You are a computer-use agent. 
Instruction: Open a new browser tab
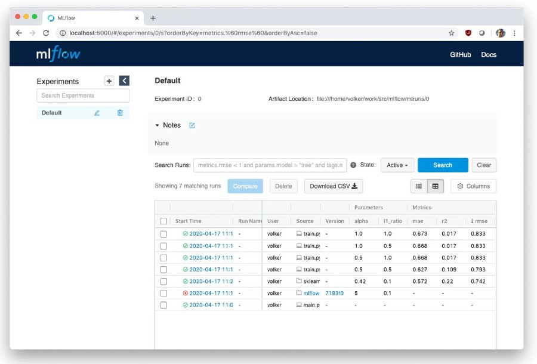(x=153, y=18)
